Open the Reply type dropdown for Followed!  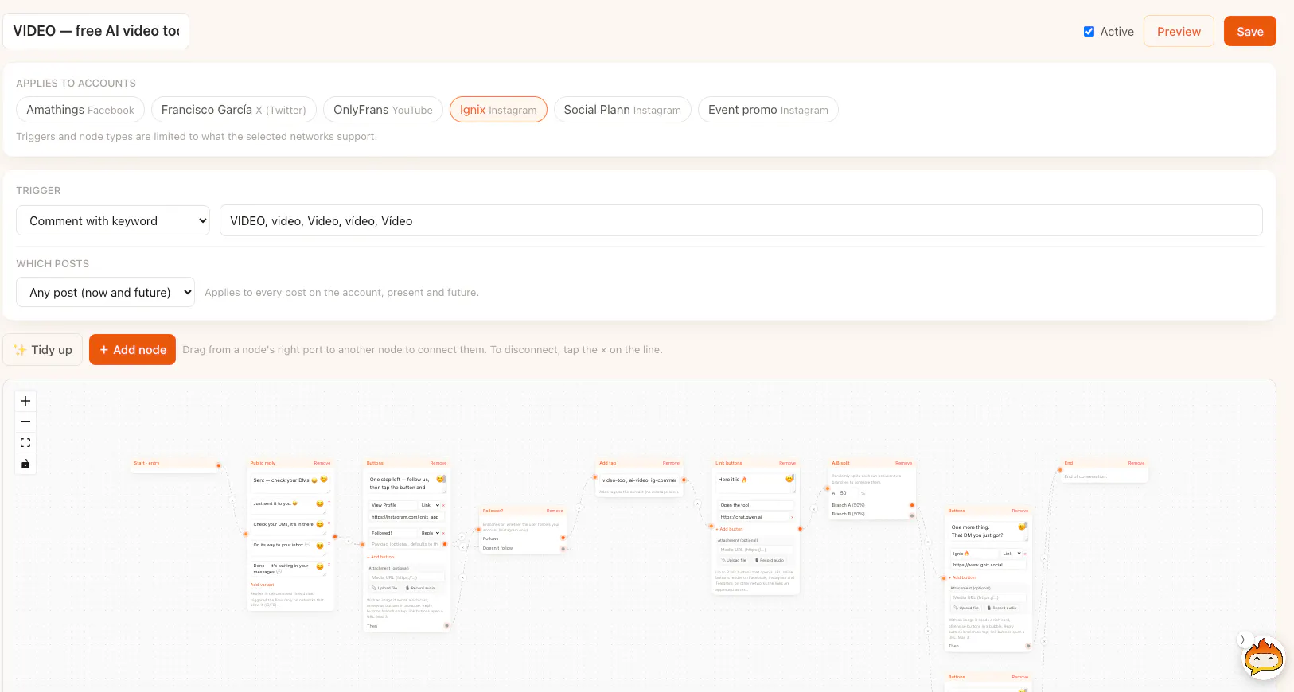coord(430,533)
